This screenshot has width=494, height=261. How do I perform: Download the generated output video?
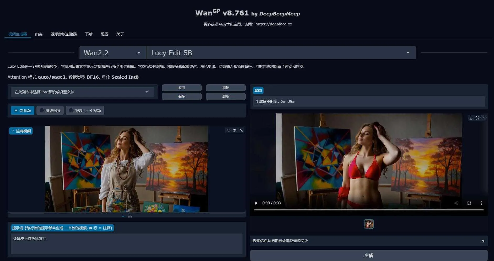471,118
